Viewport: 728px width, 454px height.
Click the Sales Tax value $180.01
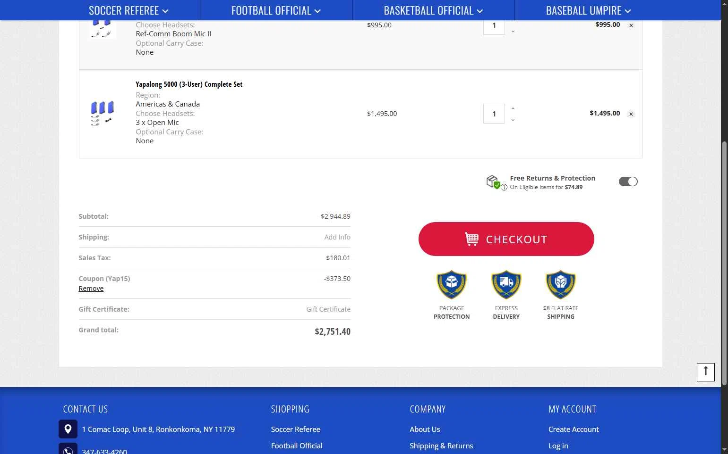click(x=338, y=258)
